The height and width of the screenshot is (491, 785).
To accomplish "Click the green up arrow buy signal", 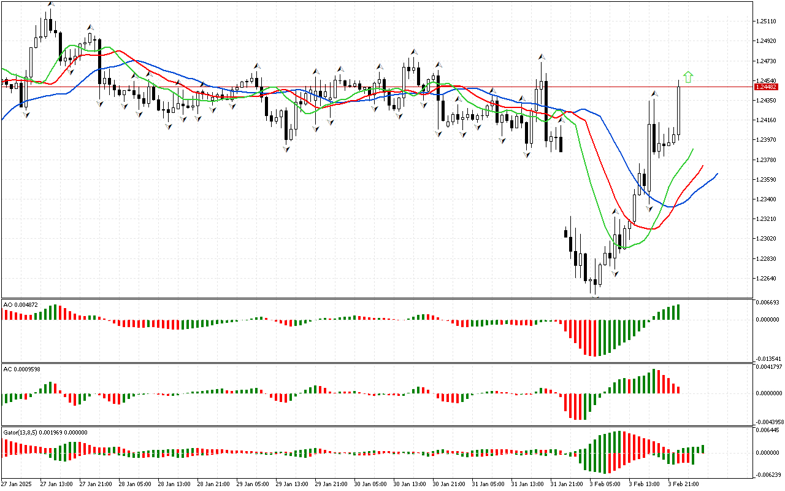I will (688, 77).
